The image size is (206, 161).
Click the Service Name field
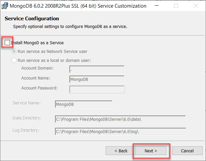84,104
